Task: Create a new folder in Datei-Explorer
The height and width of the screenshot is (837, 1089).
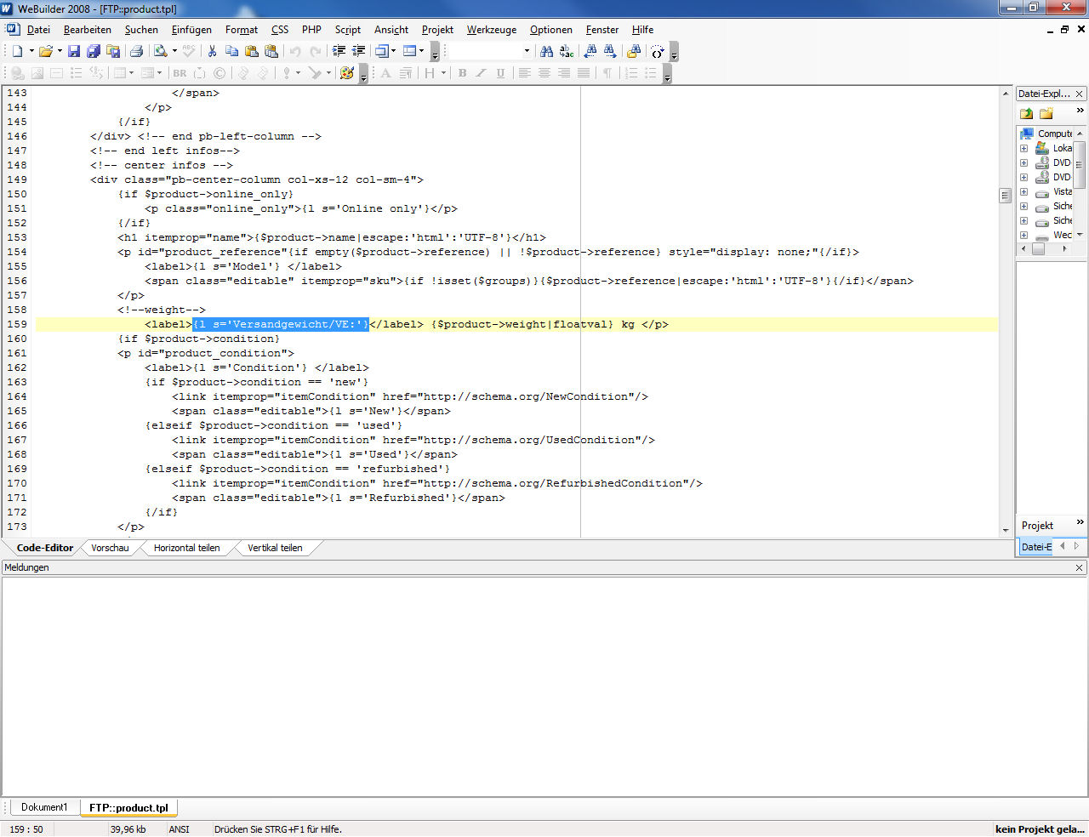Action: click(1046, 113)
